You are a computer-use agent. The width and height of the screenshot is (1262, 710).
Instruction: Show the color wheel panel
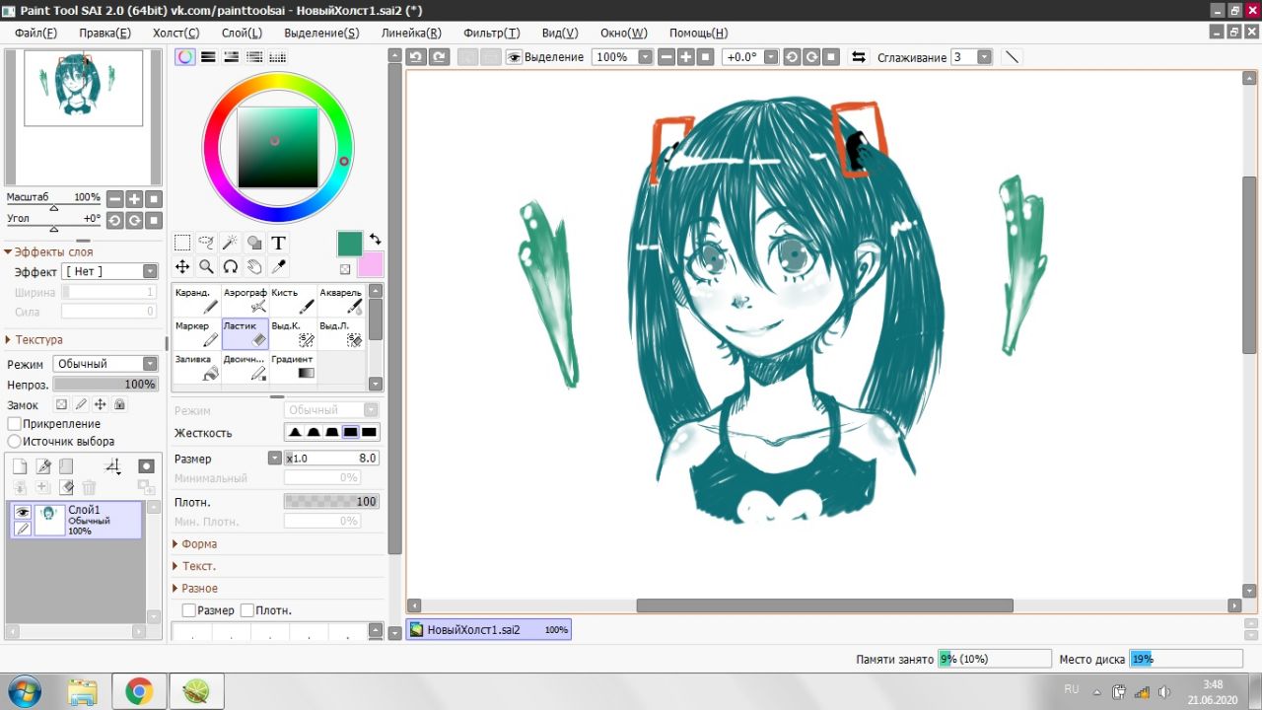(184, 57)
